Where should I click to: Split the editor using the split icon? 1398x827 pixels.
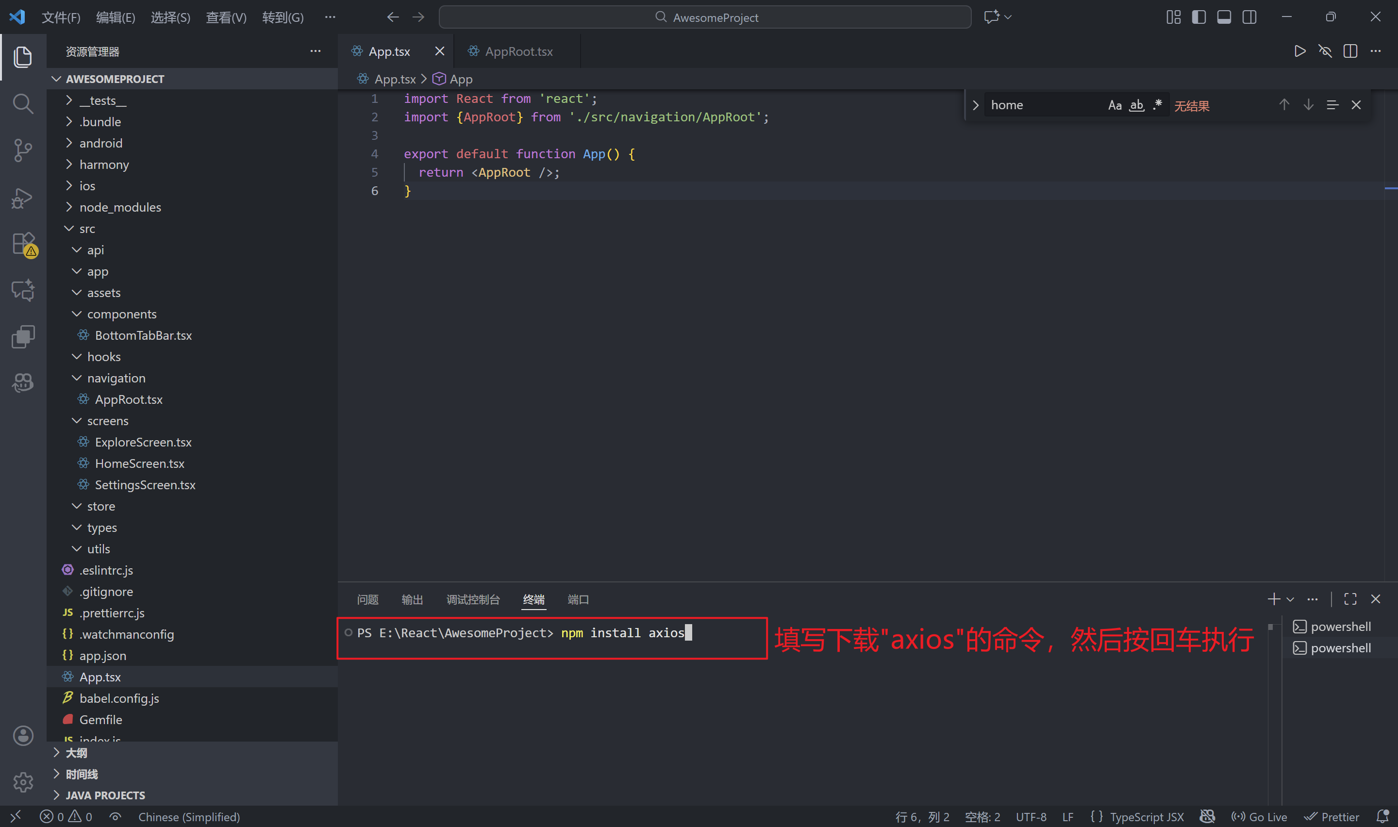[1350, 50]
